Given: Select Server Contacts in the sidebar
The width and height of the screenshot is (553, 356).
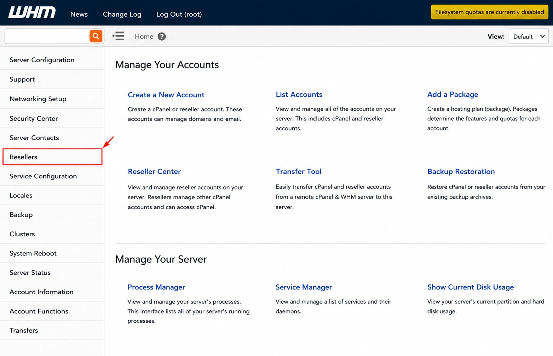Looking at the screenshot, I should pos(52,138).
